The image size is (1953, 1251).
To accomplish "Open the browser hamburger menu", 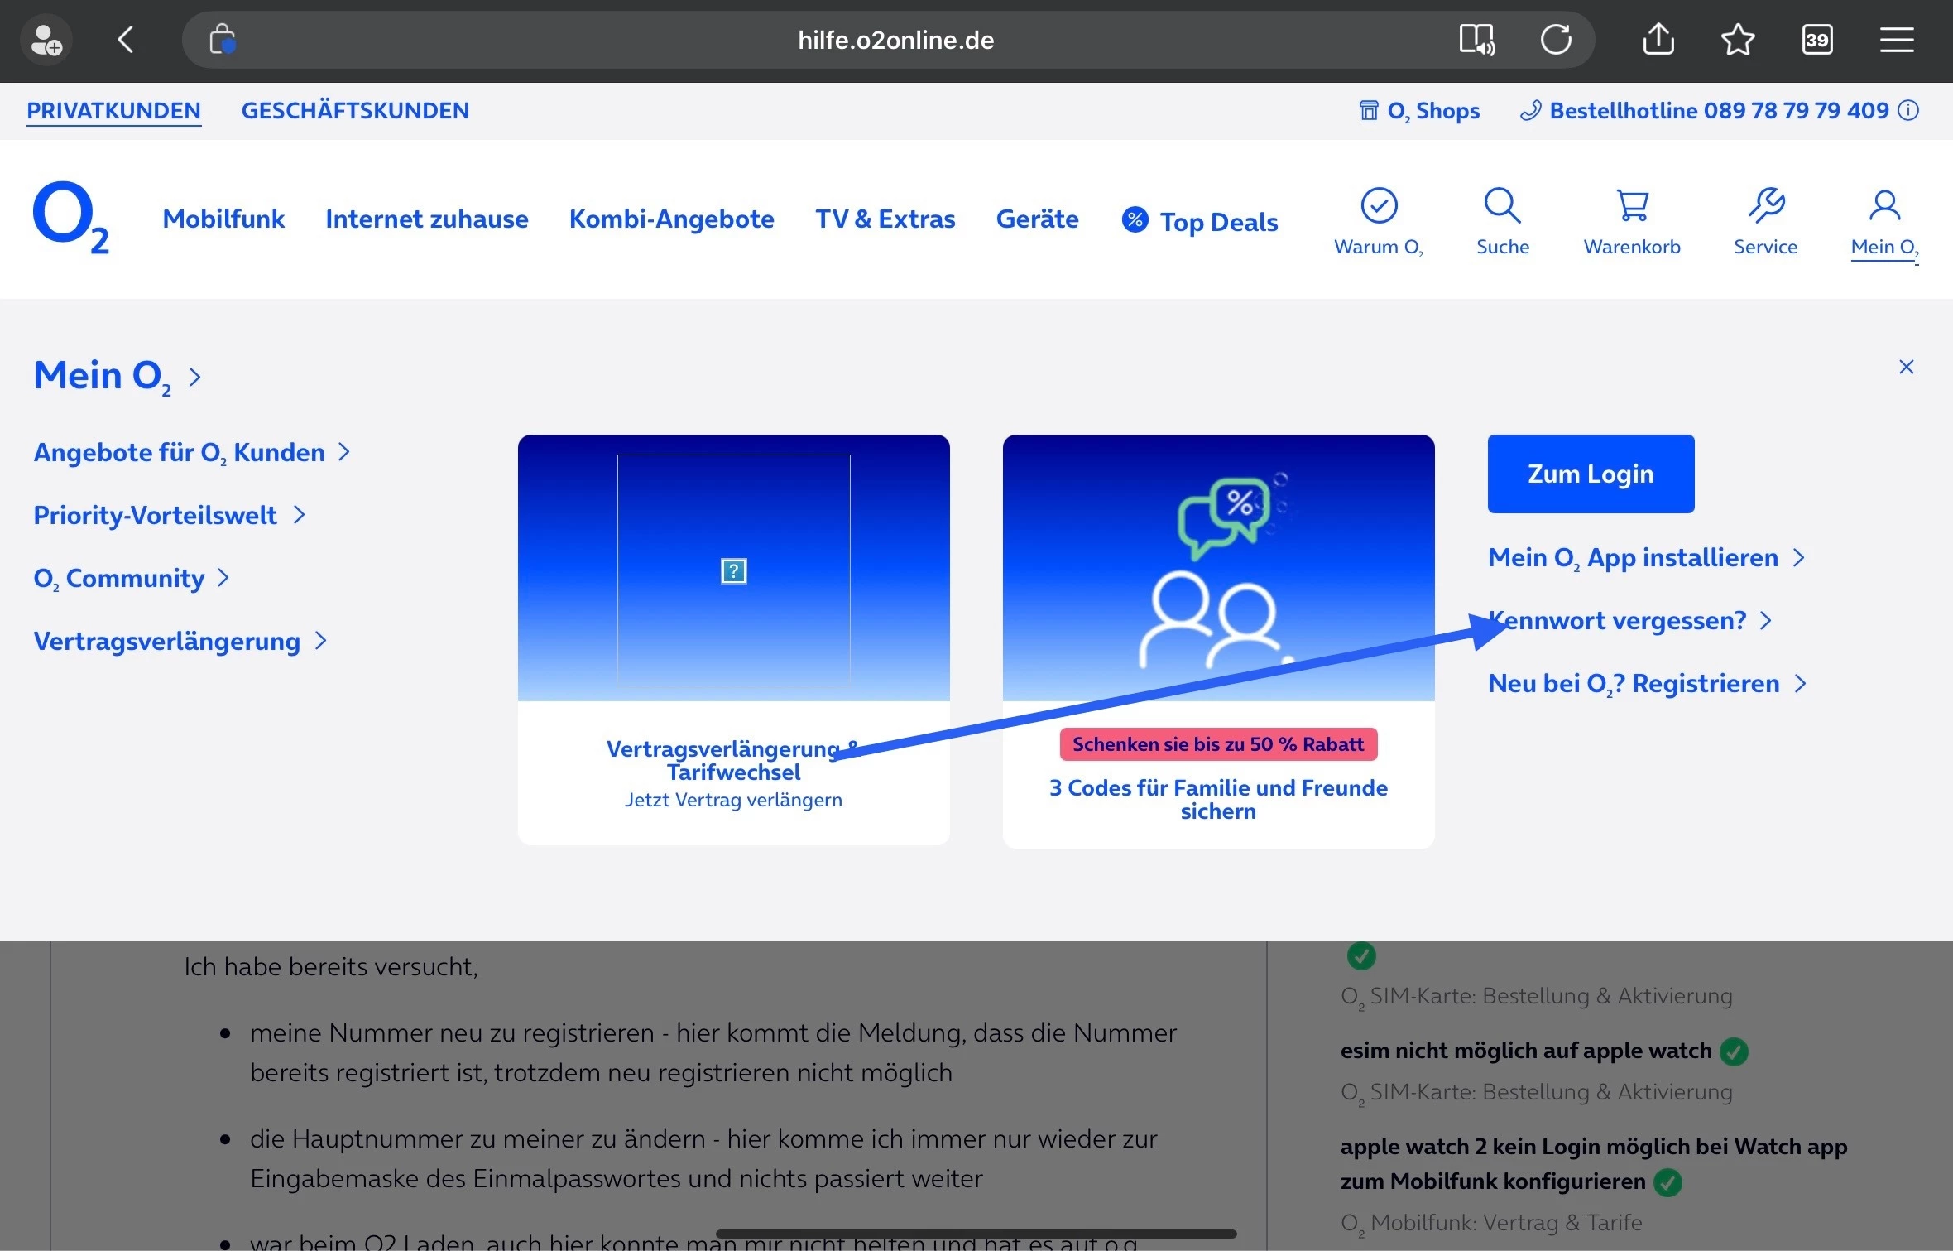I will (x=1896, y=40).
